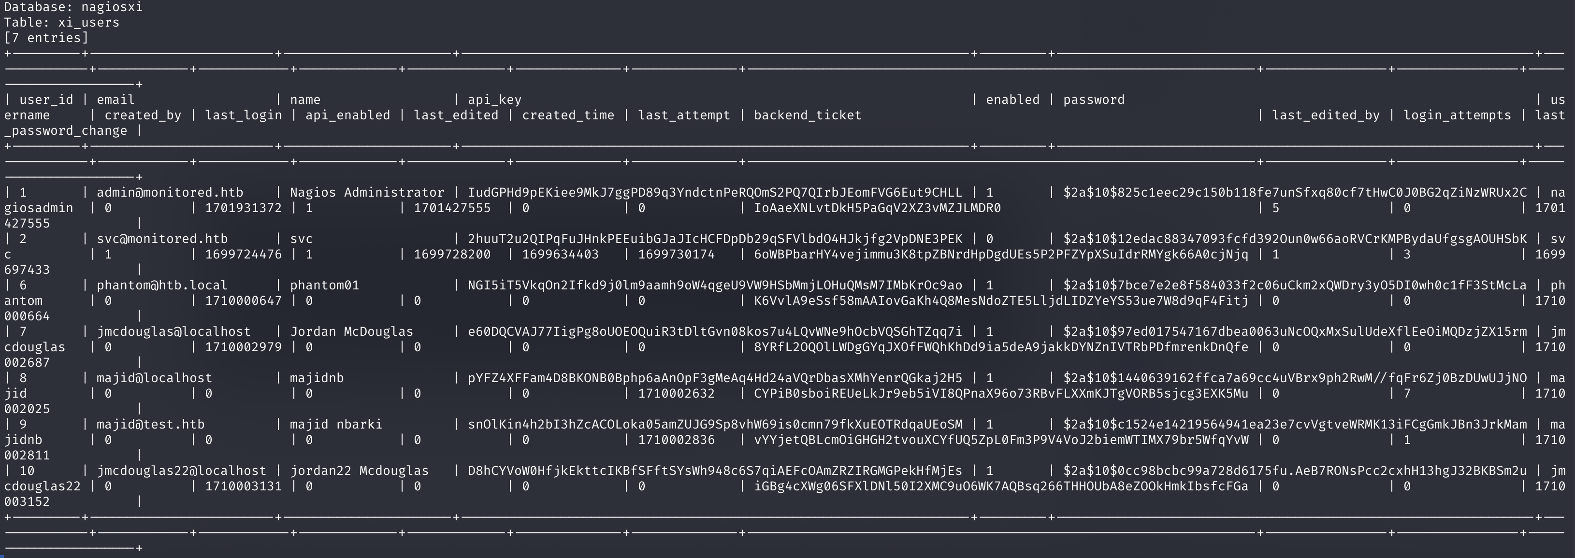Click the 'api_enabled' column header
The height and width of the screenshot is (558, 1575).
[x=348, y=115]
